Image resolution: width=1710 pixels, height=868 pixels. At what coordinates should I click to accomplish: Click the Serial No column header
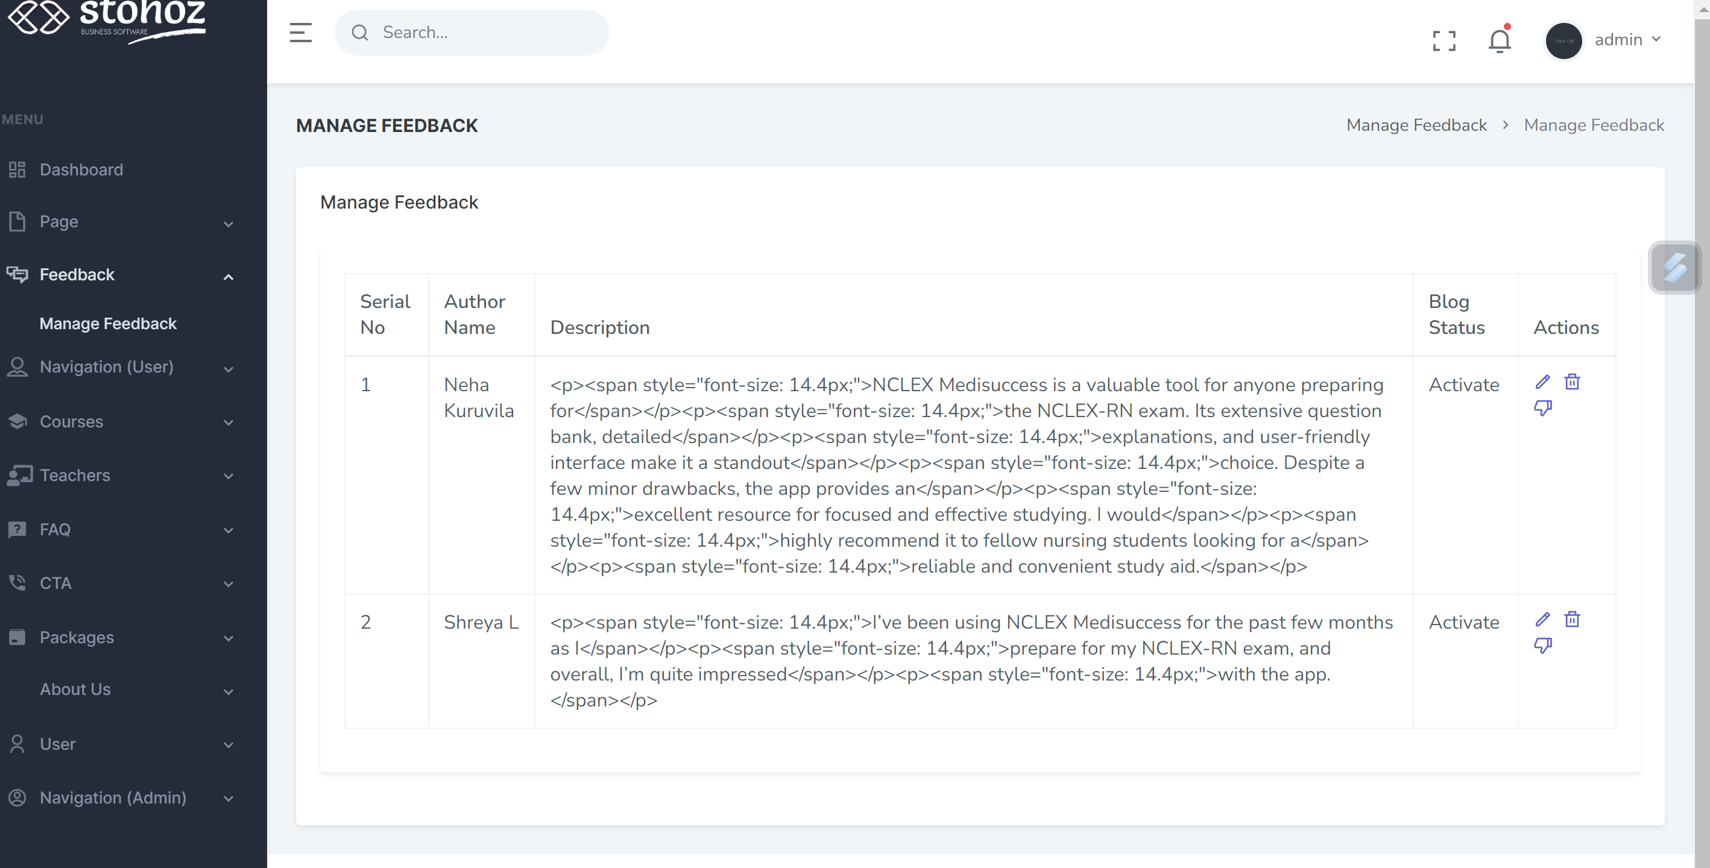point(385,315)
